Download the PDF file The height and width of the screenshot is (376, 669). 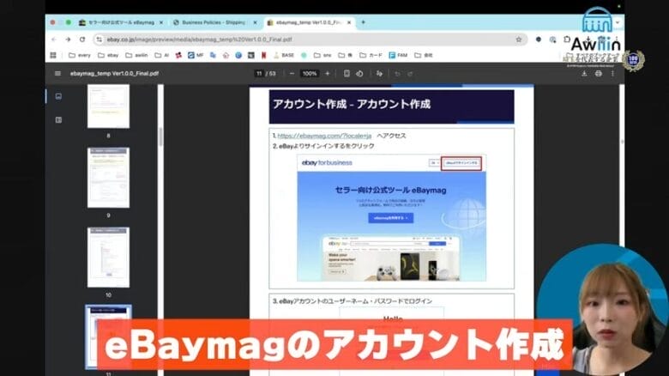(x=584, y=74)
